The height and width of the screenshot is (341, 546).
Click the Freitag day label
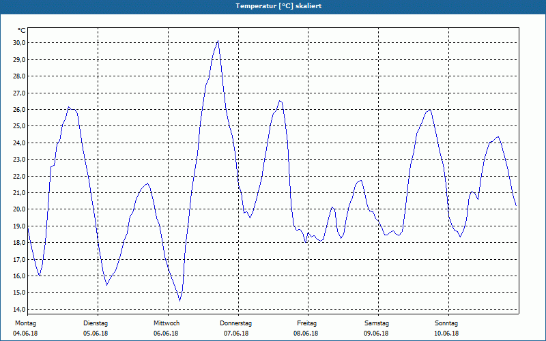(x=306, y=323)
